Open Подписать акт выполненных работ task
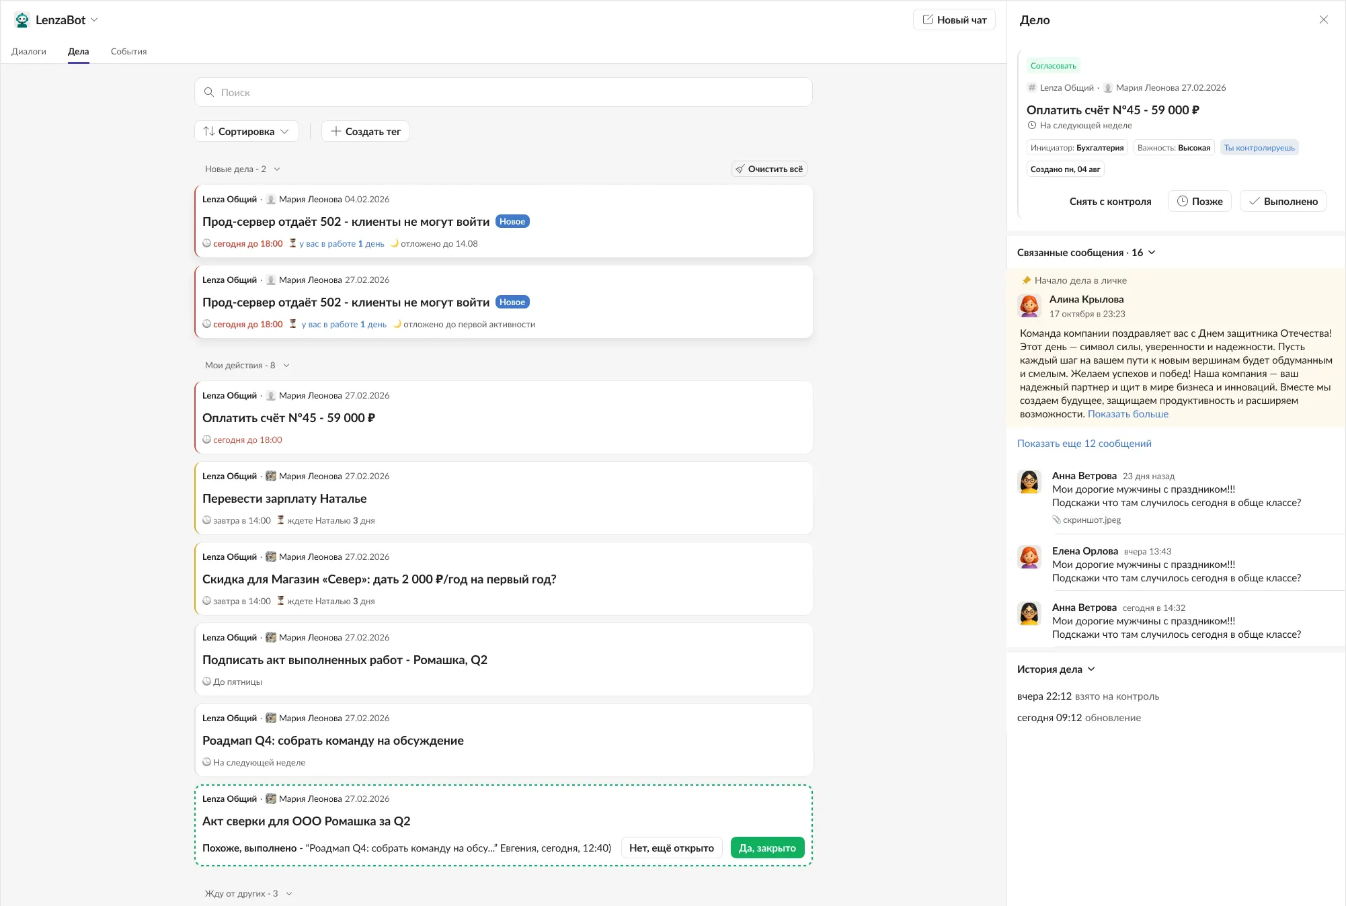Image resolution: width=1346 pixels, height=906 pixels. 504,659
